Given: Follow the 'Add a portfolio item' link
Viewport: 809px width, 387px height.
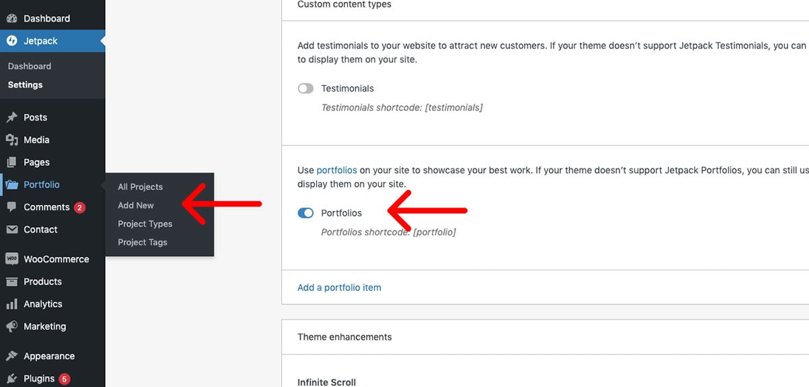Looking at the screenshot, I should click(339, 287).
